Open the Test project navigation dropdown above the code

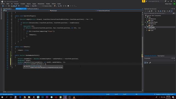pos(26,11)
